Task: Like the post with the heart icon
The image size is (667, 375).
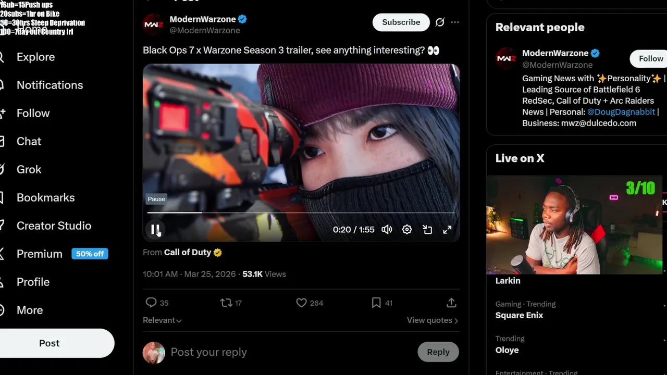Action: pos(301,303)
